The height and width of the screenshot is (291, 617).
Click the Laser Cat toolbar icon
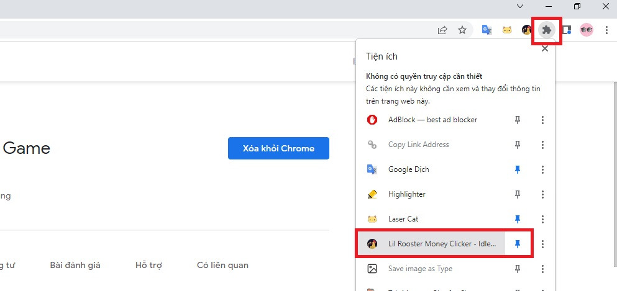(x=507, y=30)
